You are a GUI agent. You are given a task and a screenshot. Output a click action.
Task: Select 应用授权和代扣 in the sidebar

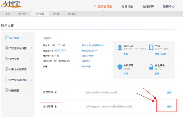18,80
